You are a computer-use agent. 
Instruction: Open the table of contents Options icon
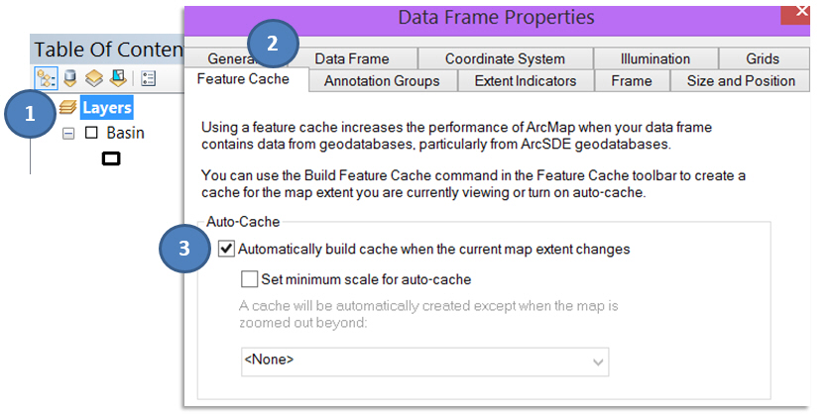149,77
